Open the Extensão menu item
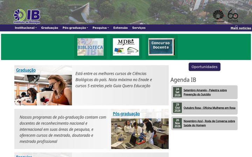The image size is (252, 157). (120, 28)
